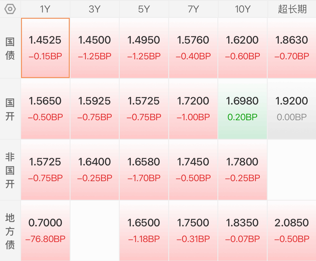Open 国债 超长期 cell showing 1.8630
This screenshot has height=261, width=316.
click(x=292, y=48)
